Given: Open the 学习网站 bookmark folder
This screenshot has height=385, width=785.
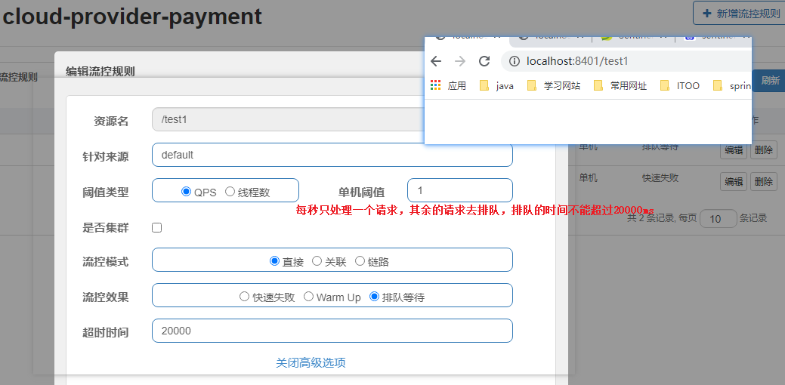Looking at the screenshot, I should click(x=554, y=85).
